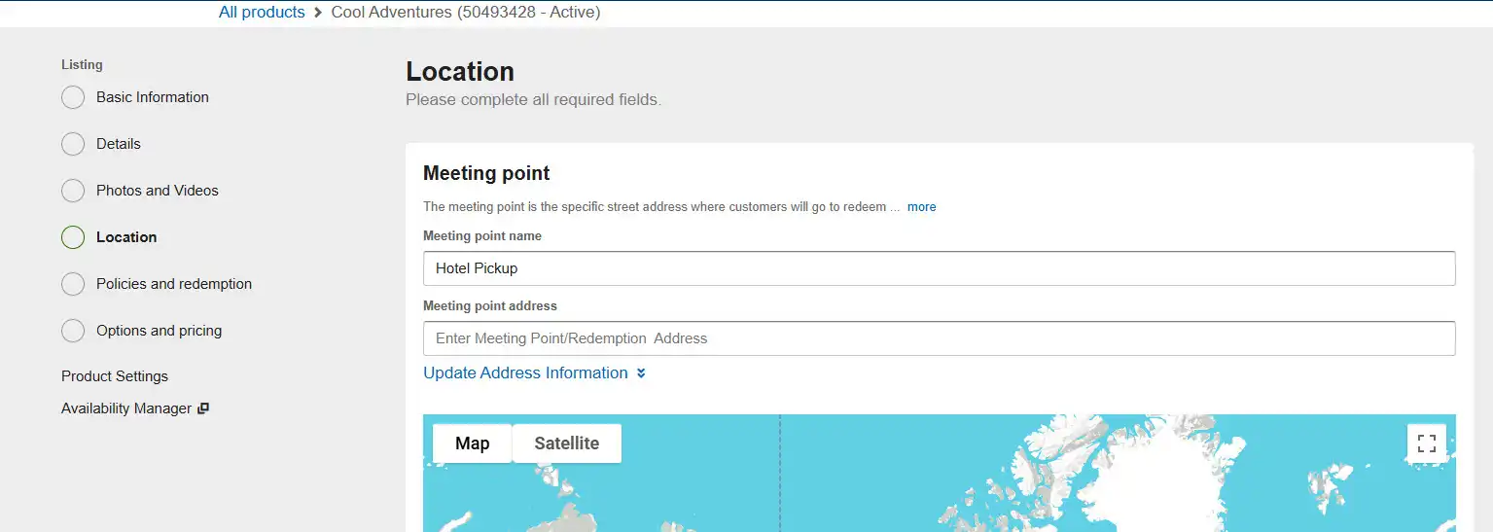Viewport: 1493px width, 532px height.
Task: Toggle map fullscreen view icon
Action: tap(1426, 443)
